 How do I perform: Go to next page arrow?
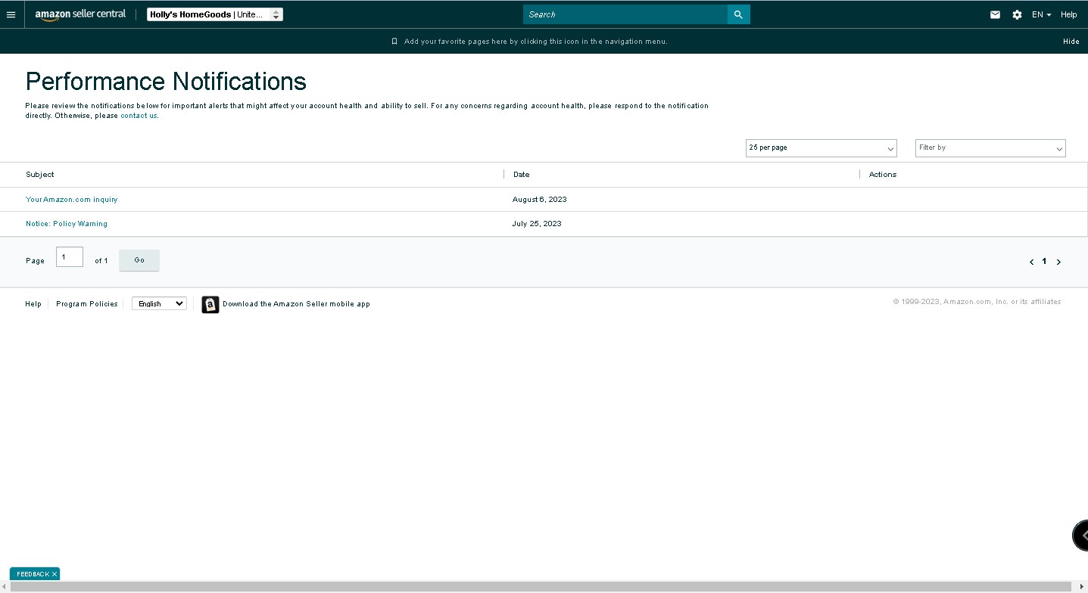pos(1058,262)
